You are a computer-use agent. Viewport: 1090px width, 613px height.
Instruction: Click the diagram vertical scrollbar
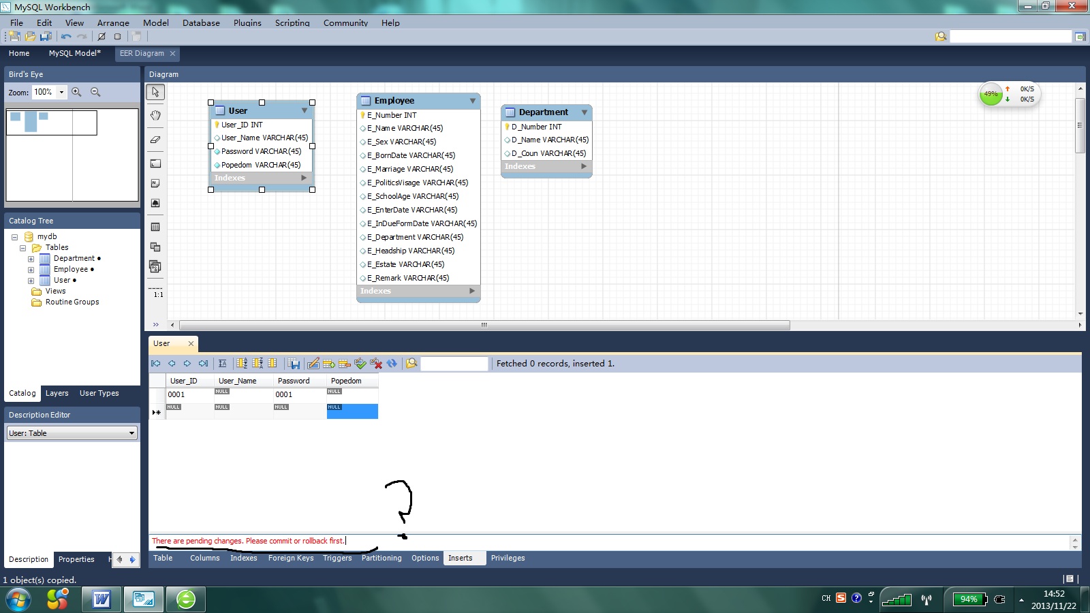[x=1080, y=125]
